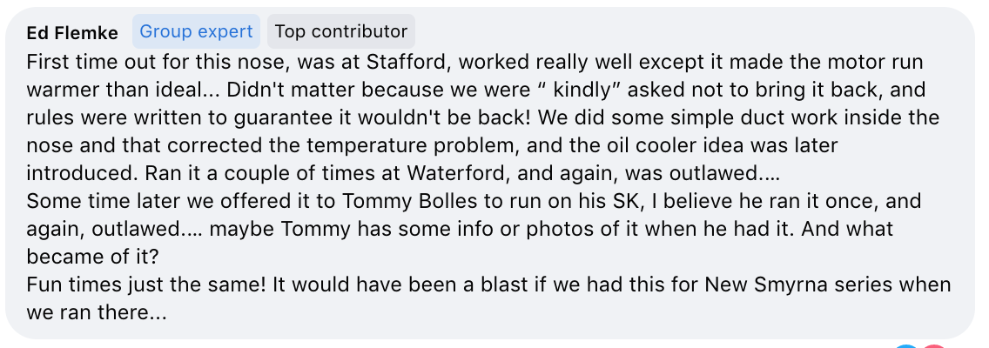Click the name "Tommy Bolles" in the comment
Viewport: 989px width, 348px height.
click(x=402, y=200)
